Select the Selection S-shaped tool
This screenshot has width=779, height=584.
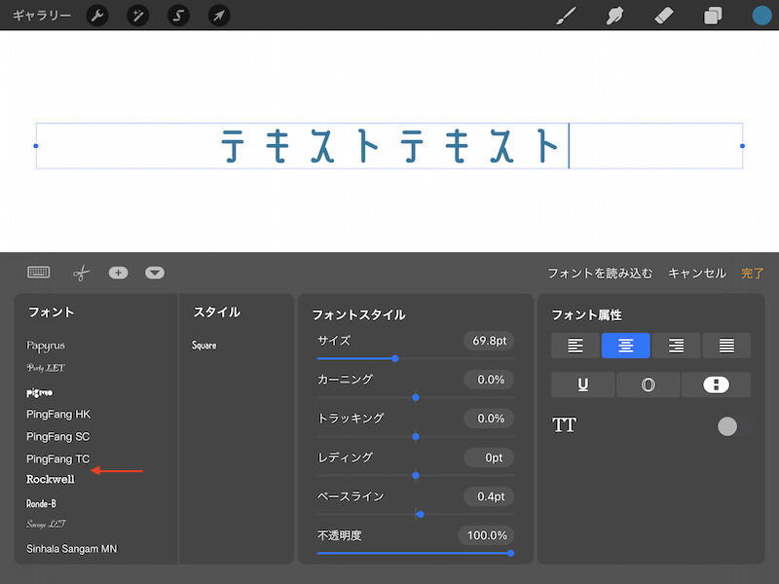pyautogui.click(x=178, y=16)
